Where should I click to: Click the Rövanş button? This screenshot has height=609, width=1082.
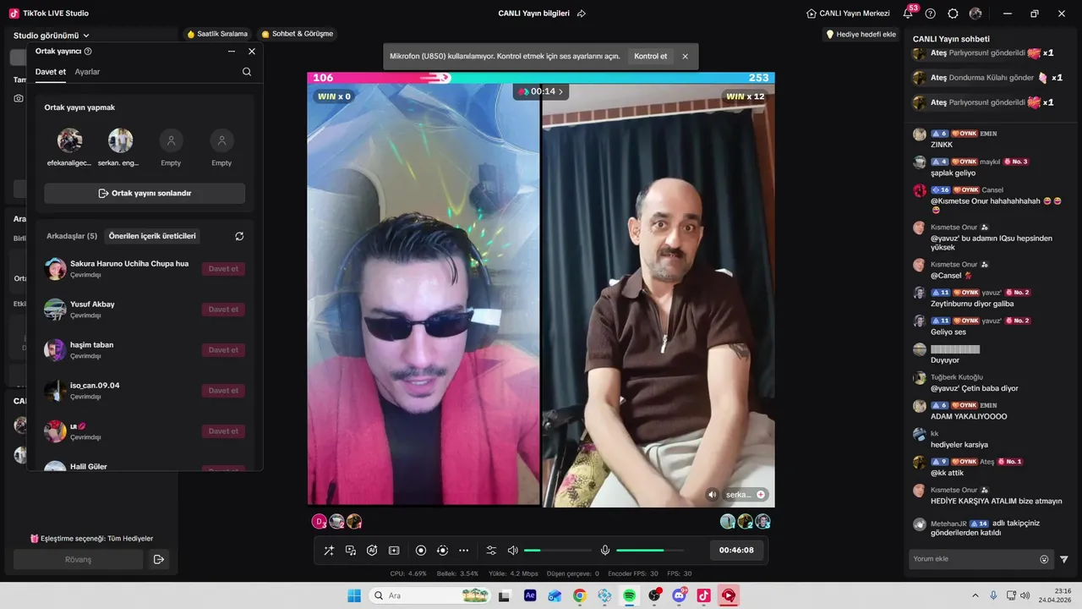click(78, 560)
